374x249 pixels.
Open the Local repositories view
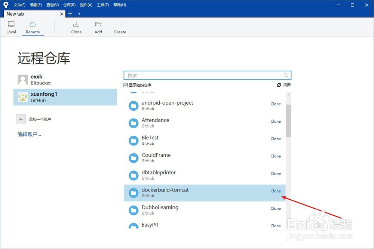11,27
